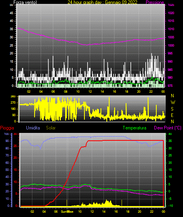Click wind force axis value "45"
This screenshot has width=183, height=217.
pos(11,13)
